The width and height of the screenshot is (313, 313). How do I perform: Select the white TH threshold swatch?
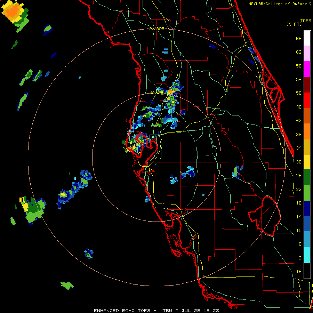point(307,271)
